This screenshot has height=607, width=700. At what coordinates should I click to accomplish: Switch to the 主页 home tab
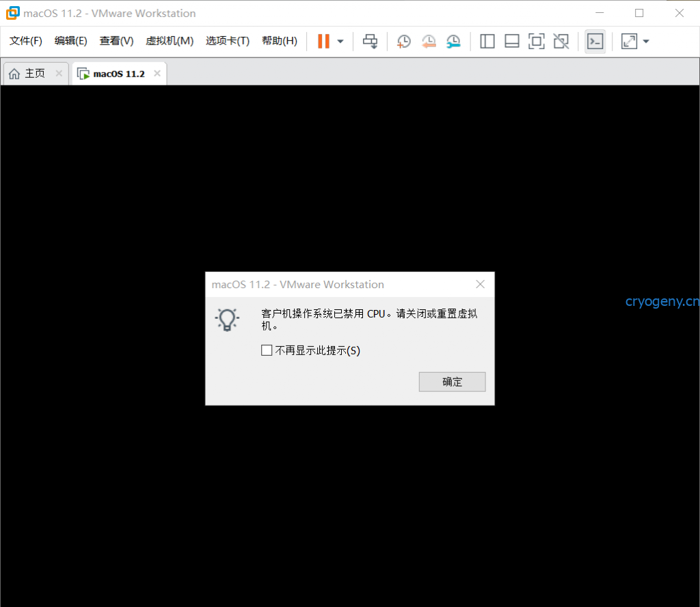point(36,74)
